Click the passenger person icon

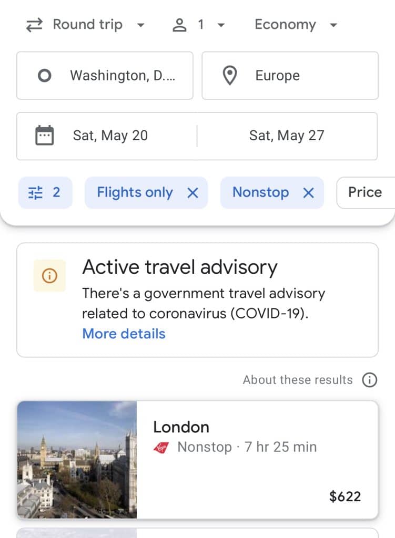coord(180,25)
